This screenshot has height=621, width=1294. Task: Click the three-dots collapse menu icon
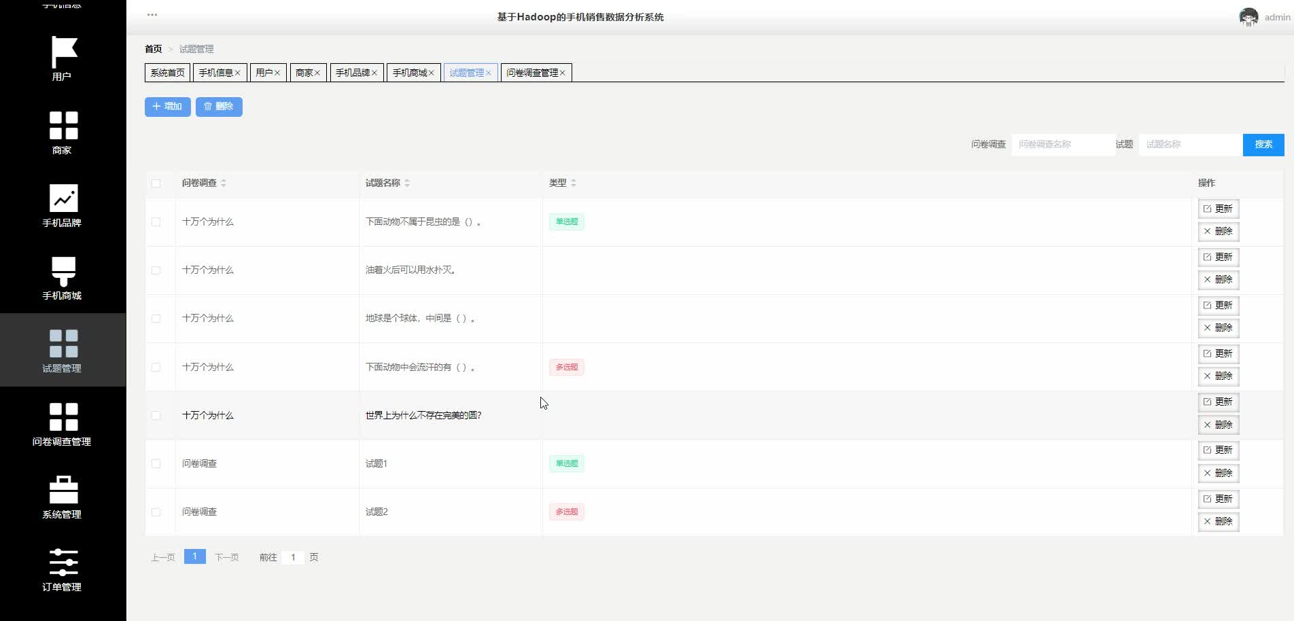click(x=152, y=14)
